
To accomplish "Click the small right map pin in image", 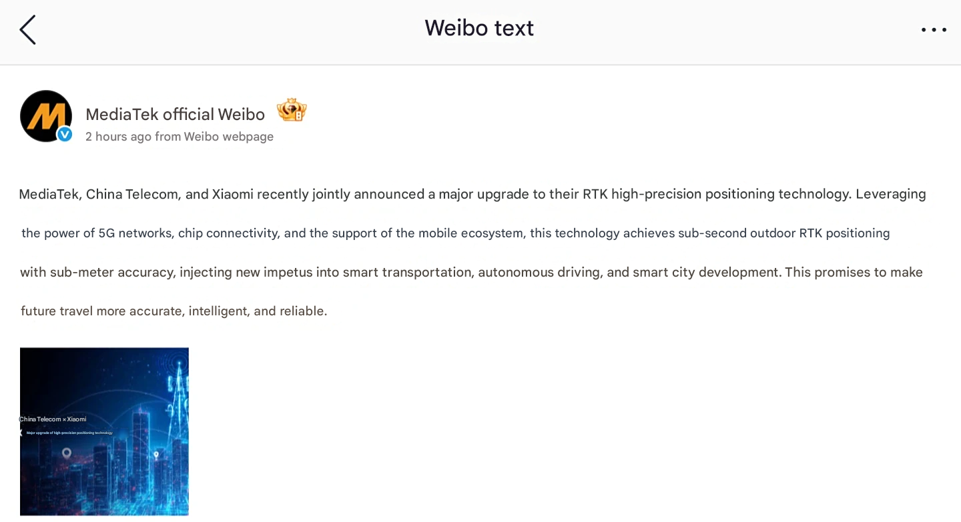I will tap(156, 455).
